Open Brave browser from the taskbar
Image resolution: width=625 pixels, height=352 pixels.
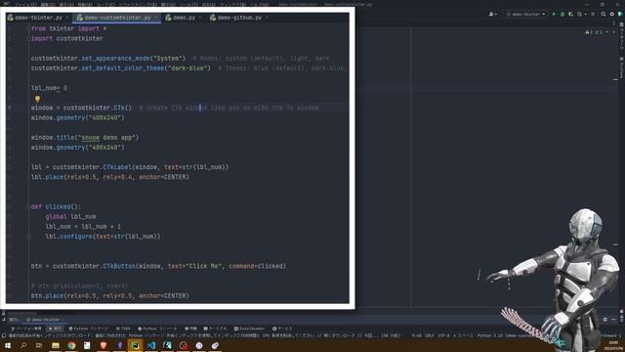pyautogui.click(x=104, y=345)
